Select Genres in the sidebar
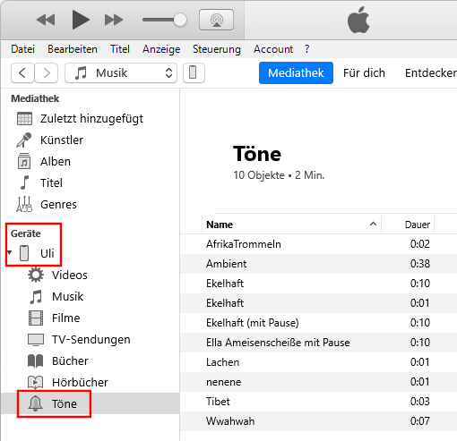Viewport: 457px width, 441px height. [90, 205]
